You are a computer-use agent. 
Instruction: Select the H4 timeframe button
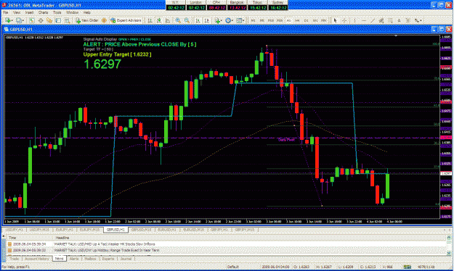(297, 20)
